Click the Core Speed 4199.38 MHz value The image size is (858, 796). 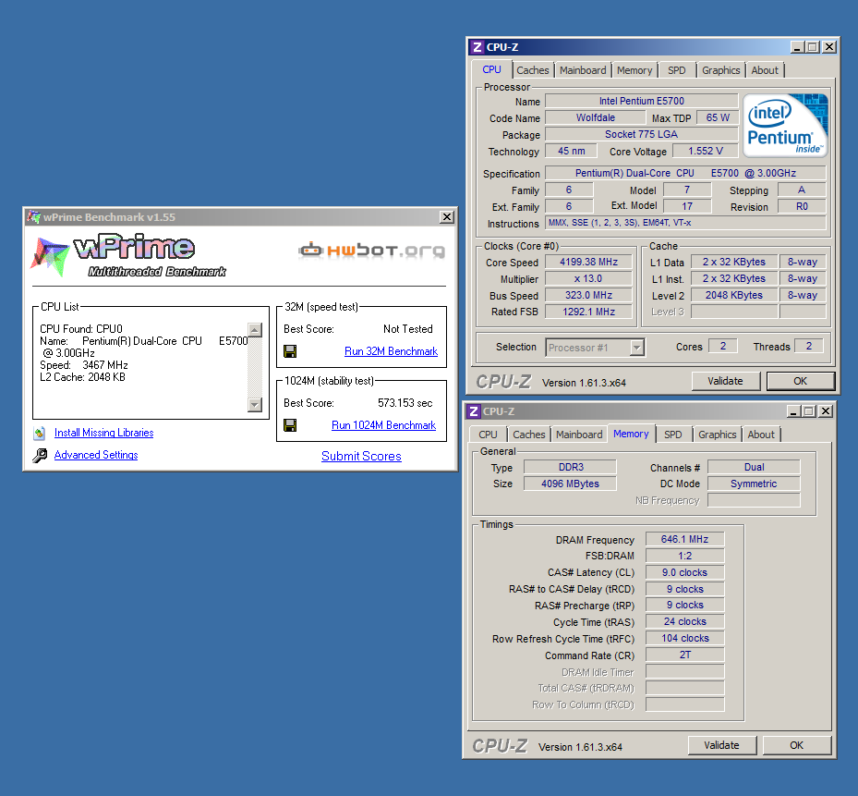click(x=588, y=262)
